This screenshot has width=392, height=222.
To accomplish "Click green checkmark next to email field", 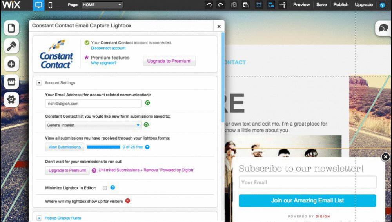I will click(x=147, y=103).
